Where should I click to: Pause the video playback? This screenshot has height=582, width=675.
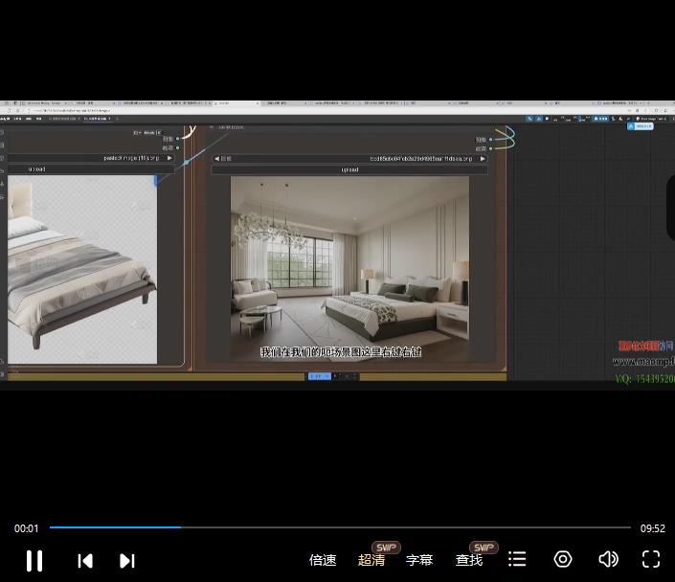point(34,560)
